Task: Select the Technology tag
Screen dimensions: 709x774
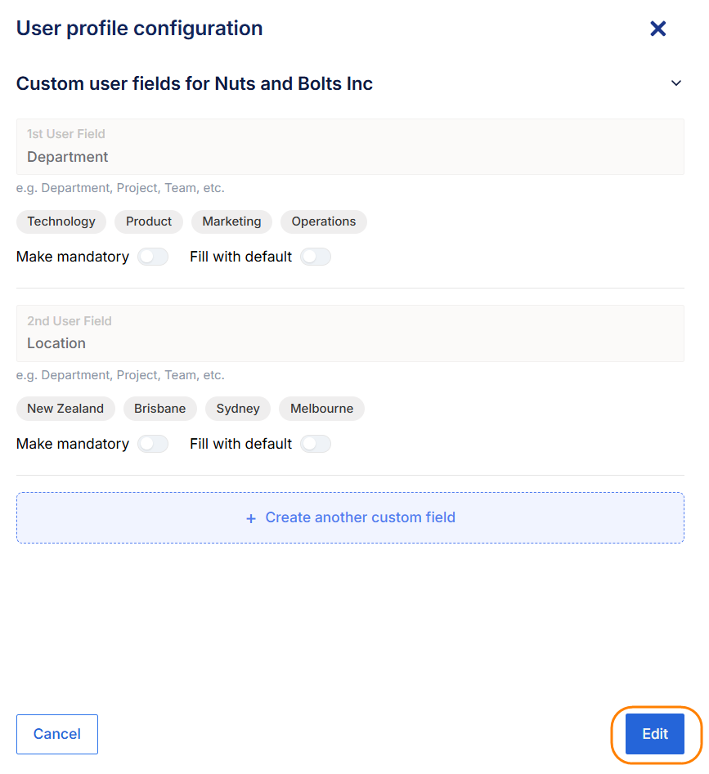Action: (x=61, y=221)
